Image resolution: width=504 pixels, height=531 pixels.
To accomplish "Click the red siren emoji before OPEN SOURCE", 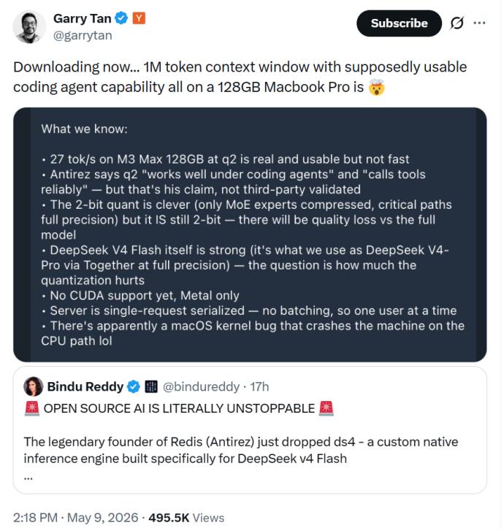I will click(32, 408).
